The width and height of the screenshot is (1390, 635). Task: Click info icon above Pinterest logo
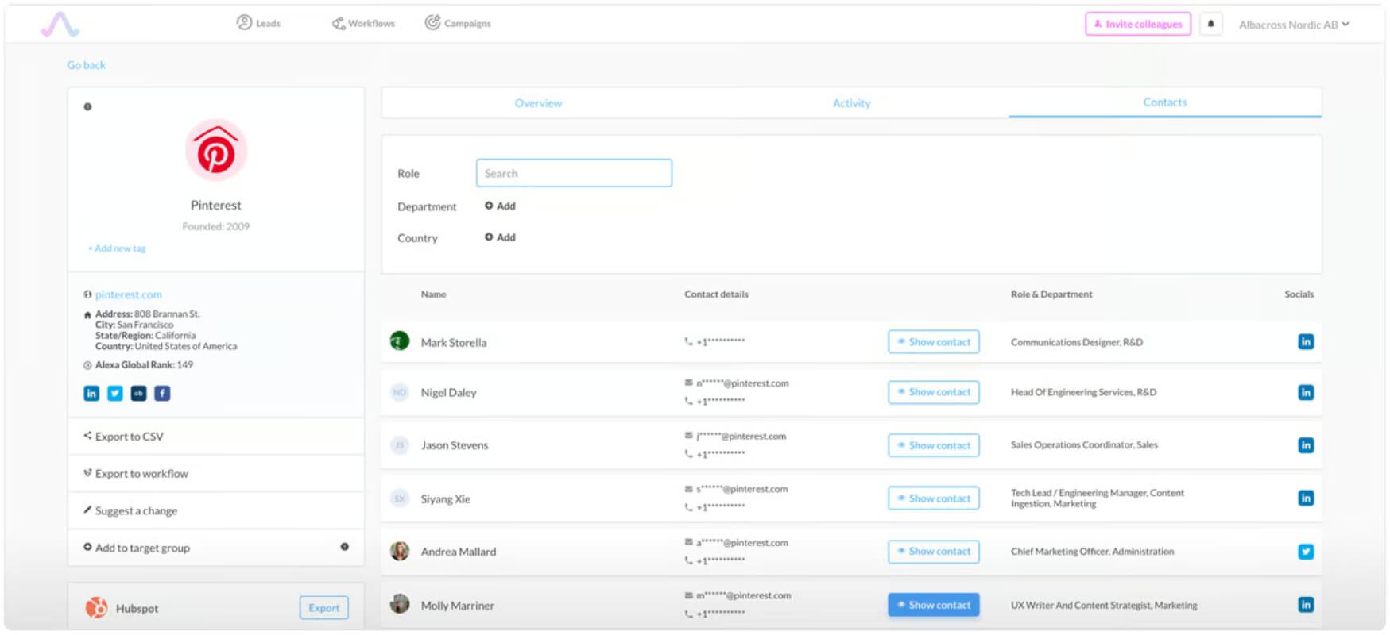87,106
